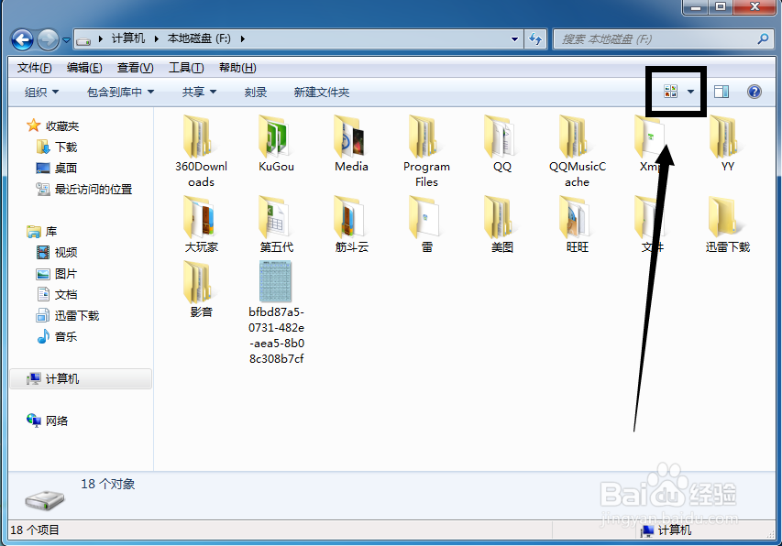Select the QQ folder

click(501, 144)
